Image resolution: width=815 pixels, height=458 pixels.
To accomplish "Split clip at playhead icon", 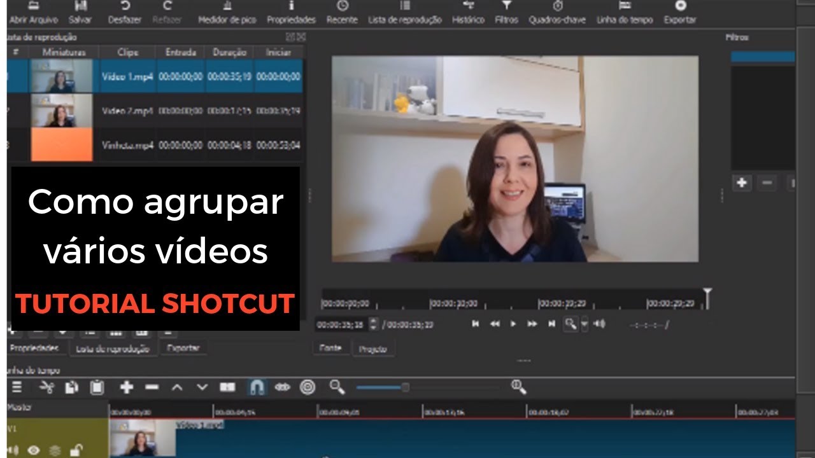I will tap(227, 387).
